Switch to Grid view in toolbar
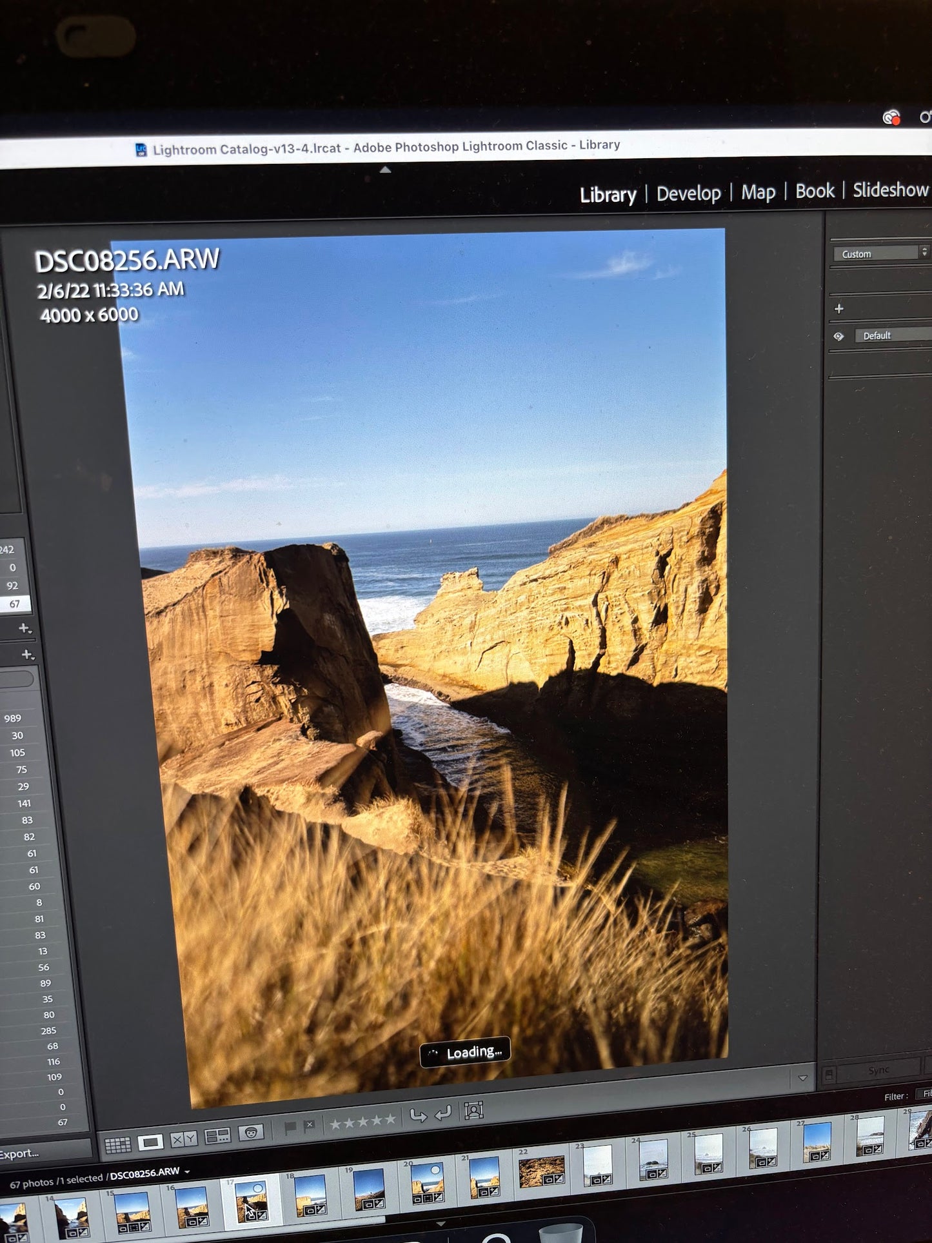 pos(117,1145)
